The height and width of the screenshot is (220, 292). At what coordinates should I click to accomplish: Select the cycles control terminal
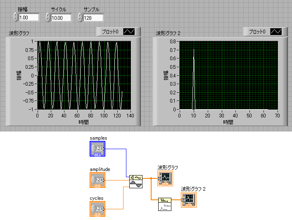click(x=97, y=209)
